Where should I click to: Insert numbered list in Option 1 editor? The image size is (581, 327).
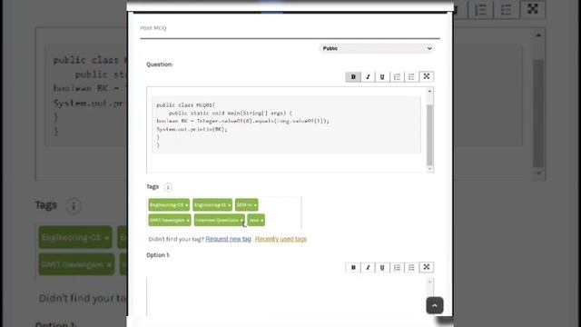click(397, 267)
